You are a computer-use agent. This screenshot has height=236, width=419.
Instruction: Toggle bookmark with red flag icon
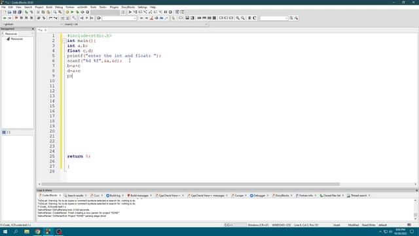(x=16, y=18)
